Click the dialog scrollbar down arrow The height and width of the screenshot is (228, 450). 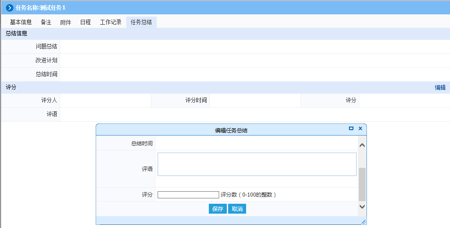362,206
